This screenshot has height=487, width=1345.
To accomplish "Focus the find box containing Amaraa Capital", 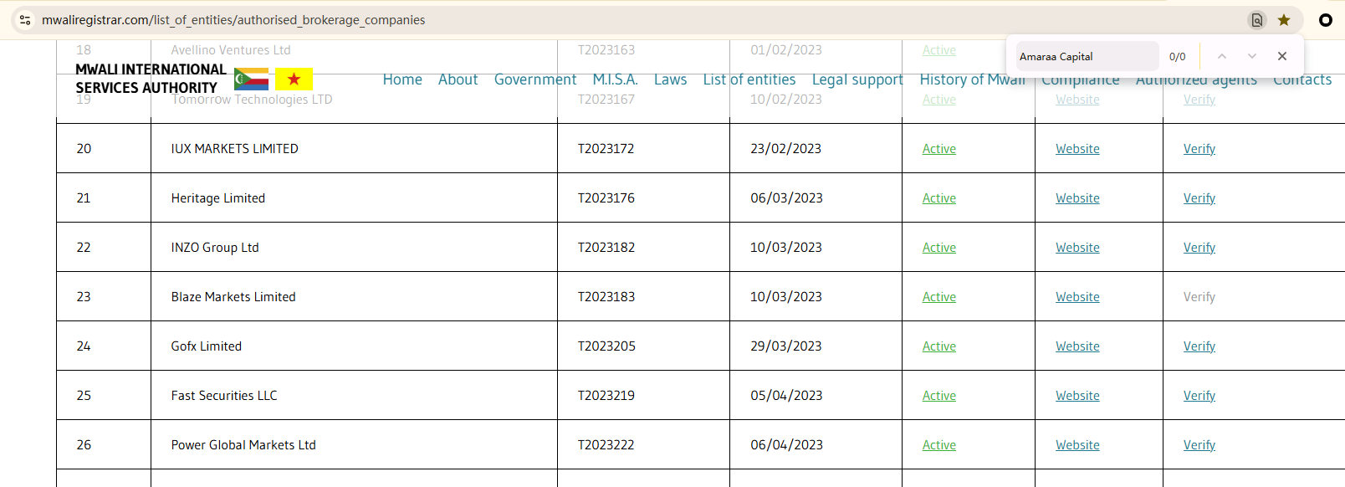I will pyautogui.click(x=1087, y=56).
